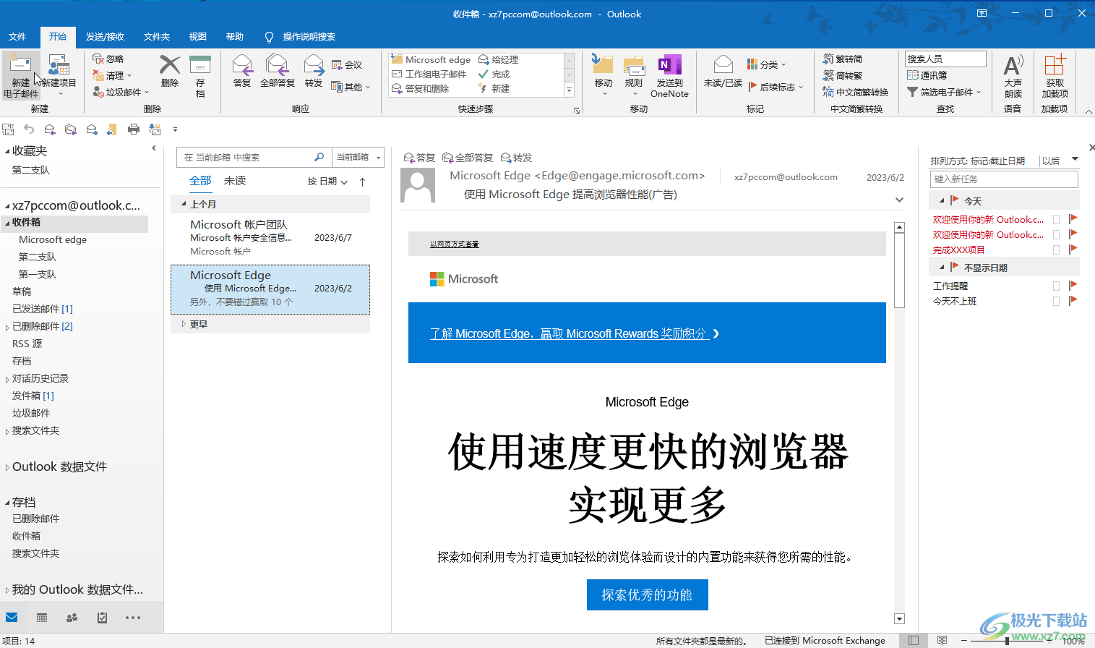The height and width of the screenshot is (648, 1095).
Task: Click the flag next to 完成XXX项目
Action: 1073,250
